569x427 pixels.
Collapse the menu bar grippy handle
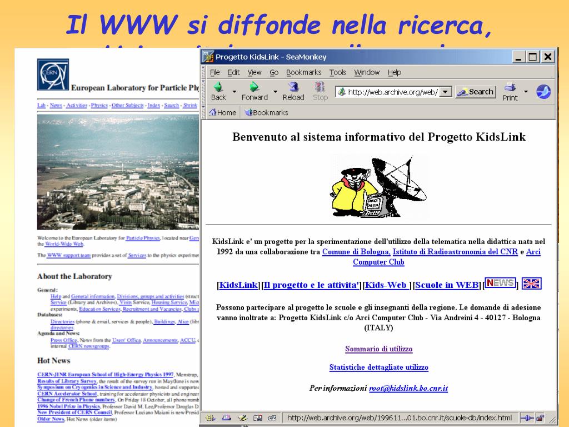click(203, 72)
